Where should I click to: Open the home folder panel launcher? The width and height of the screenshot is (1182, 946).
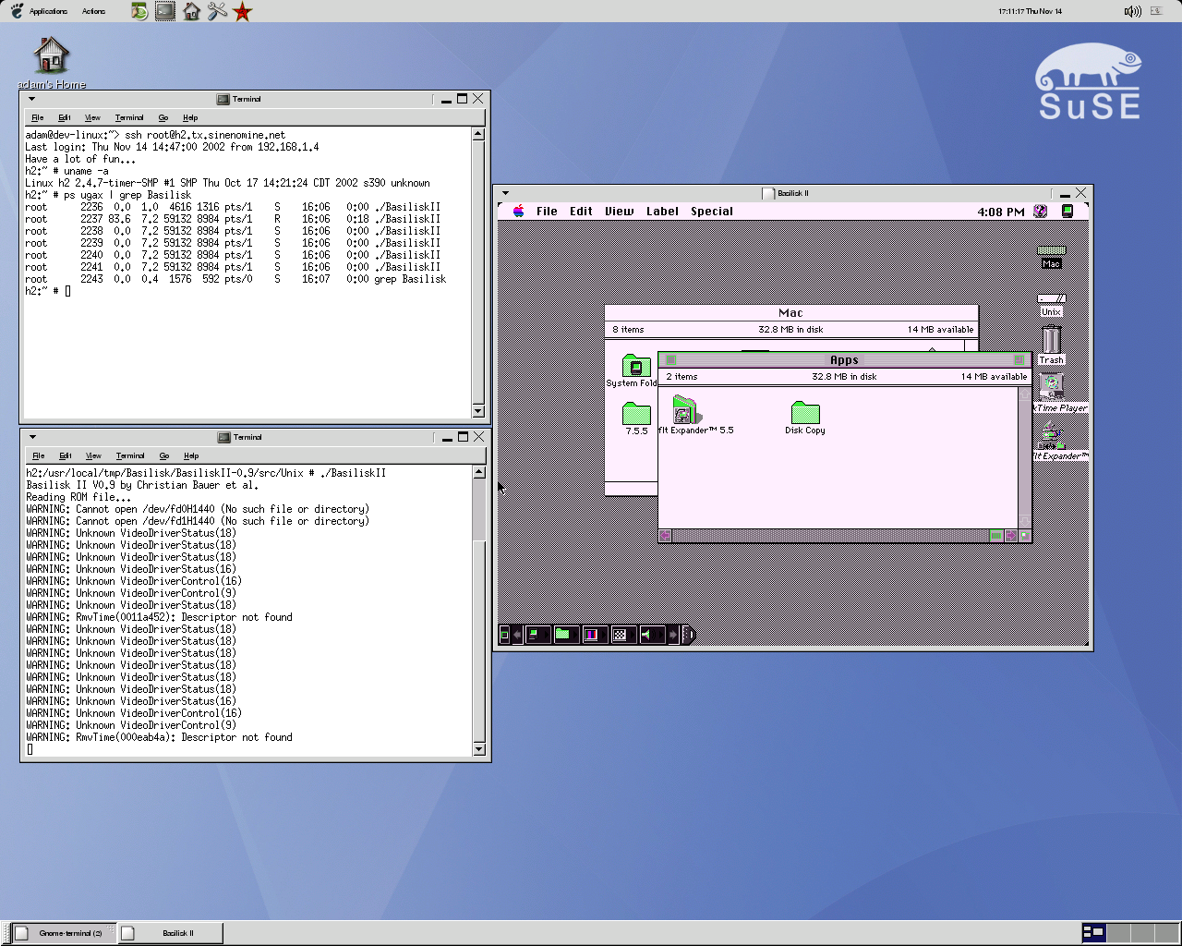191,11
